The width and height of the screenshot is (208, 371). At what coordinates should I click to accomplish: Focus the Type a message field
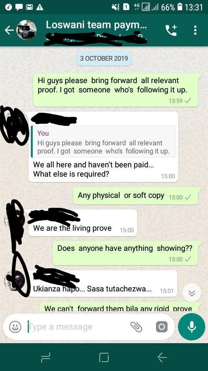tap(78, 327)
